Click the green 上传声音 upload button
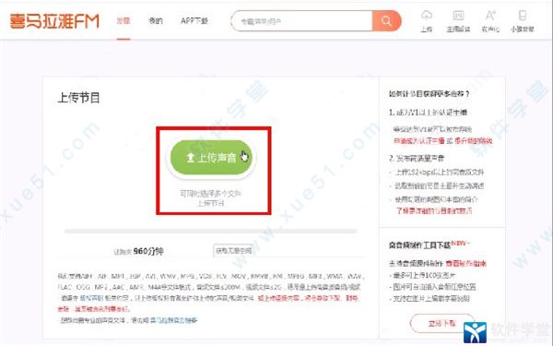The image size is (553, 346). pyautogui.click(x=212, y=157)
